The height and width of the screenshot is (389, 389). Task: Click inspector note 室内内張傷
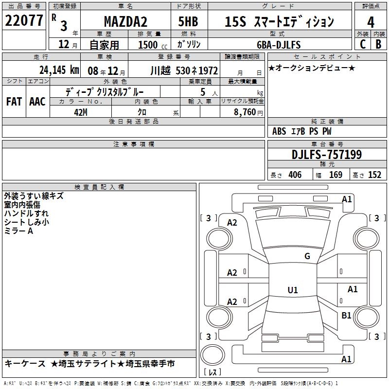pos(22,205)
